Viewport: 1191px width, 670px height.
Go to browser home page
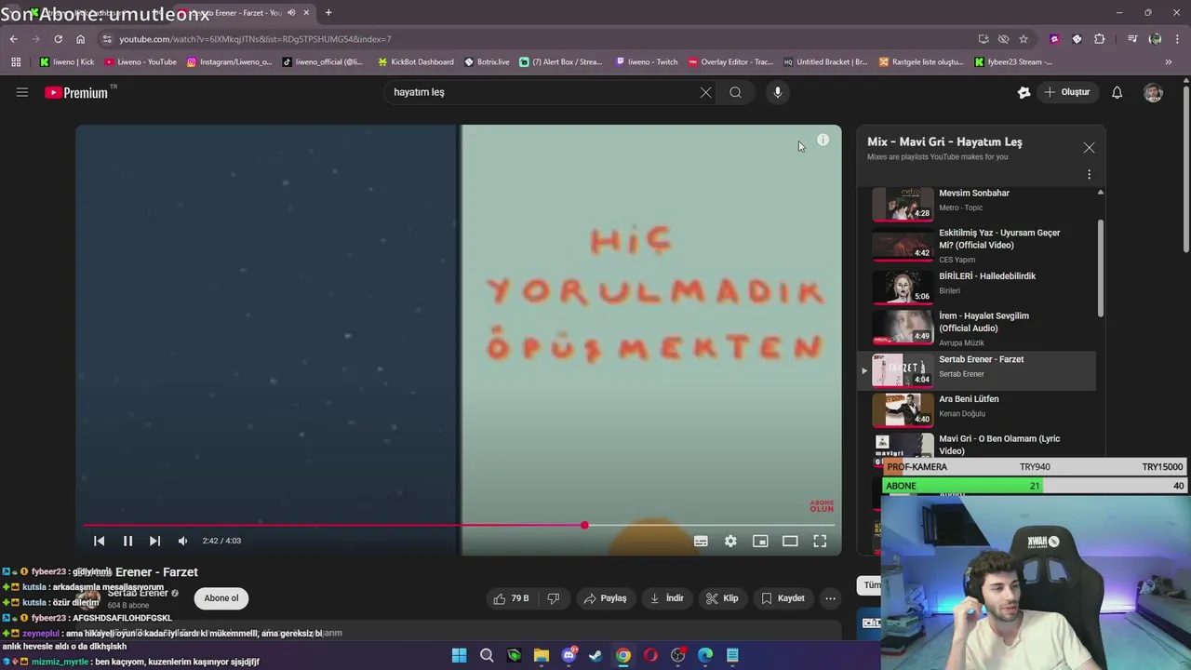click(x=80, y=39)
